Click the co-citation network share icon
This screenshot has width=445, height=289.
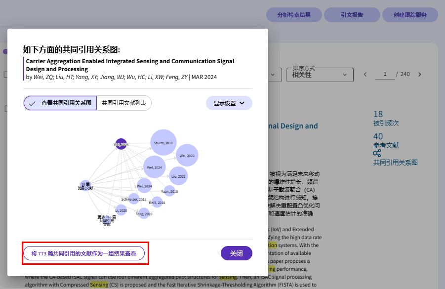coord(377,154)
